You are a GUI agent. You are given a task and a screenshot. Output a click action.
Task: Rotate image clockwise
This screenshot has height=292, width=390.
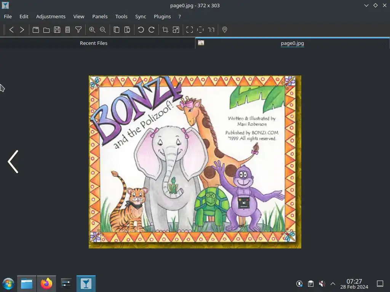pos(152,30)
